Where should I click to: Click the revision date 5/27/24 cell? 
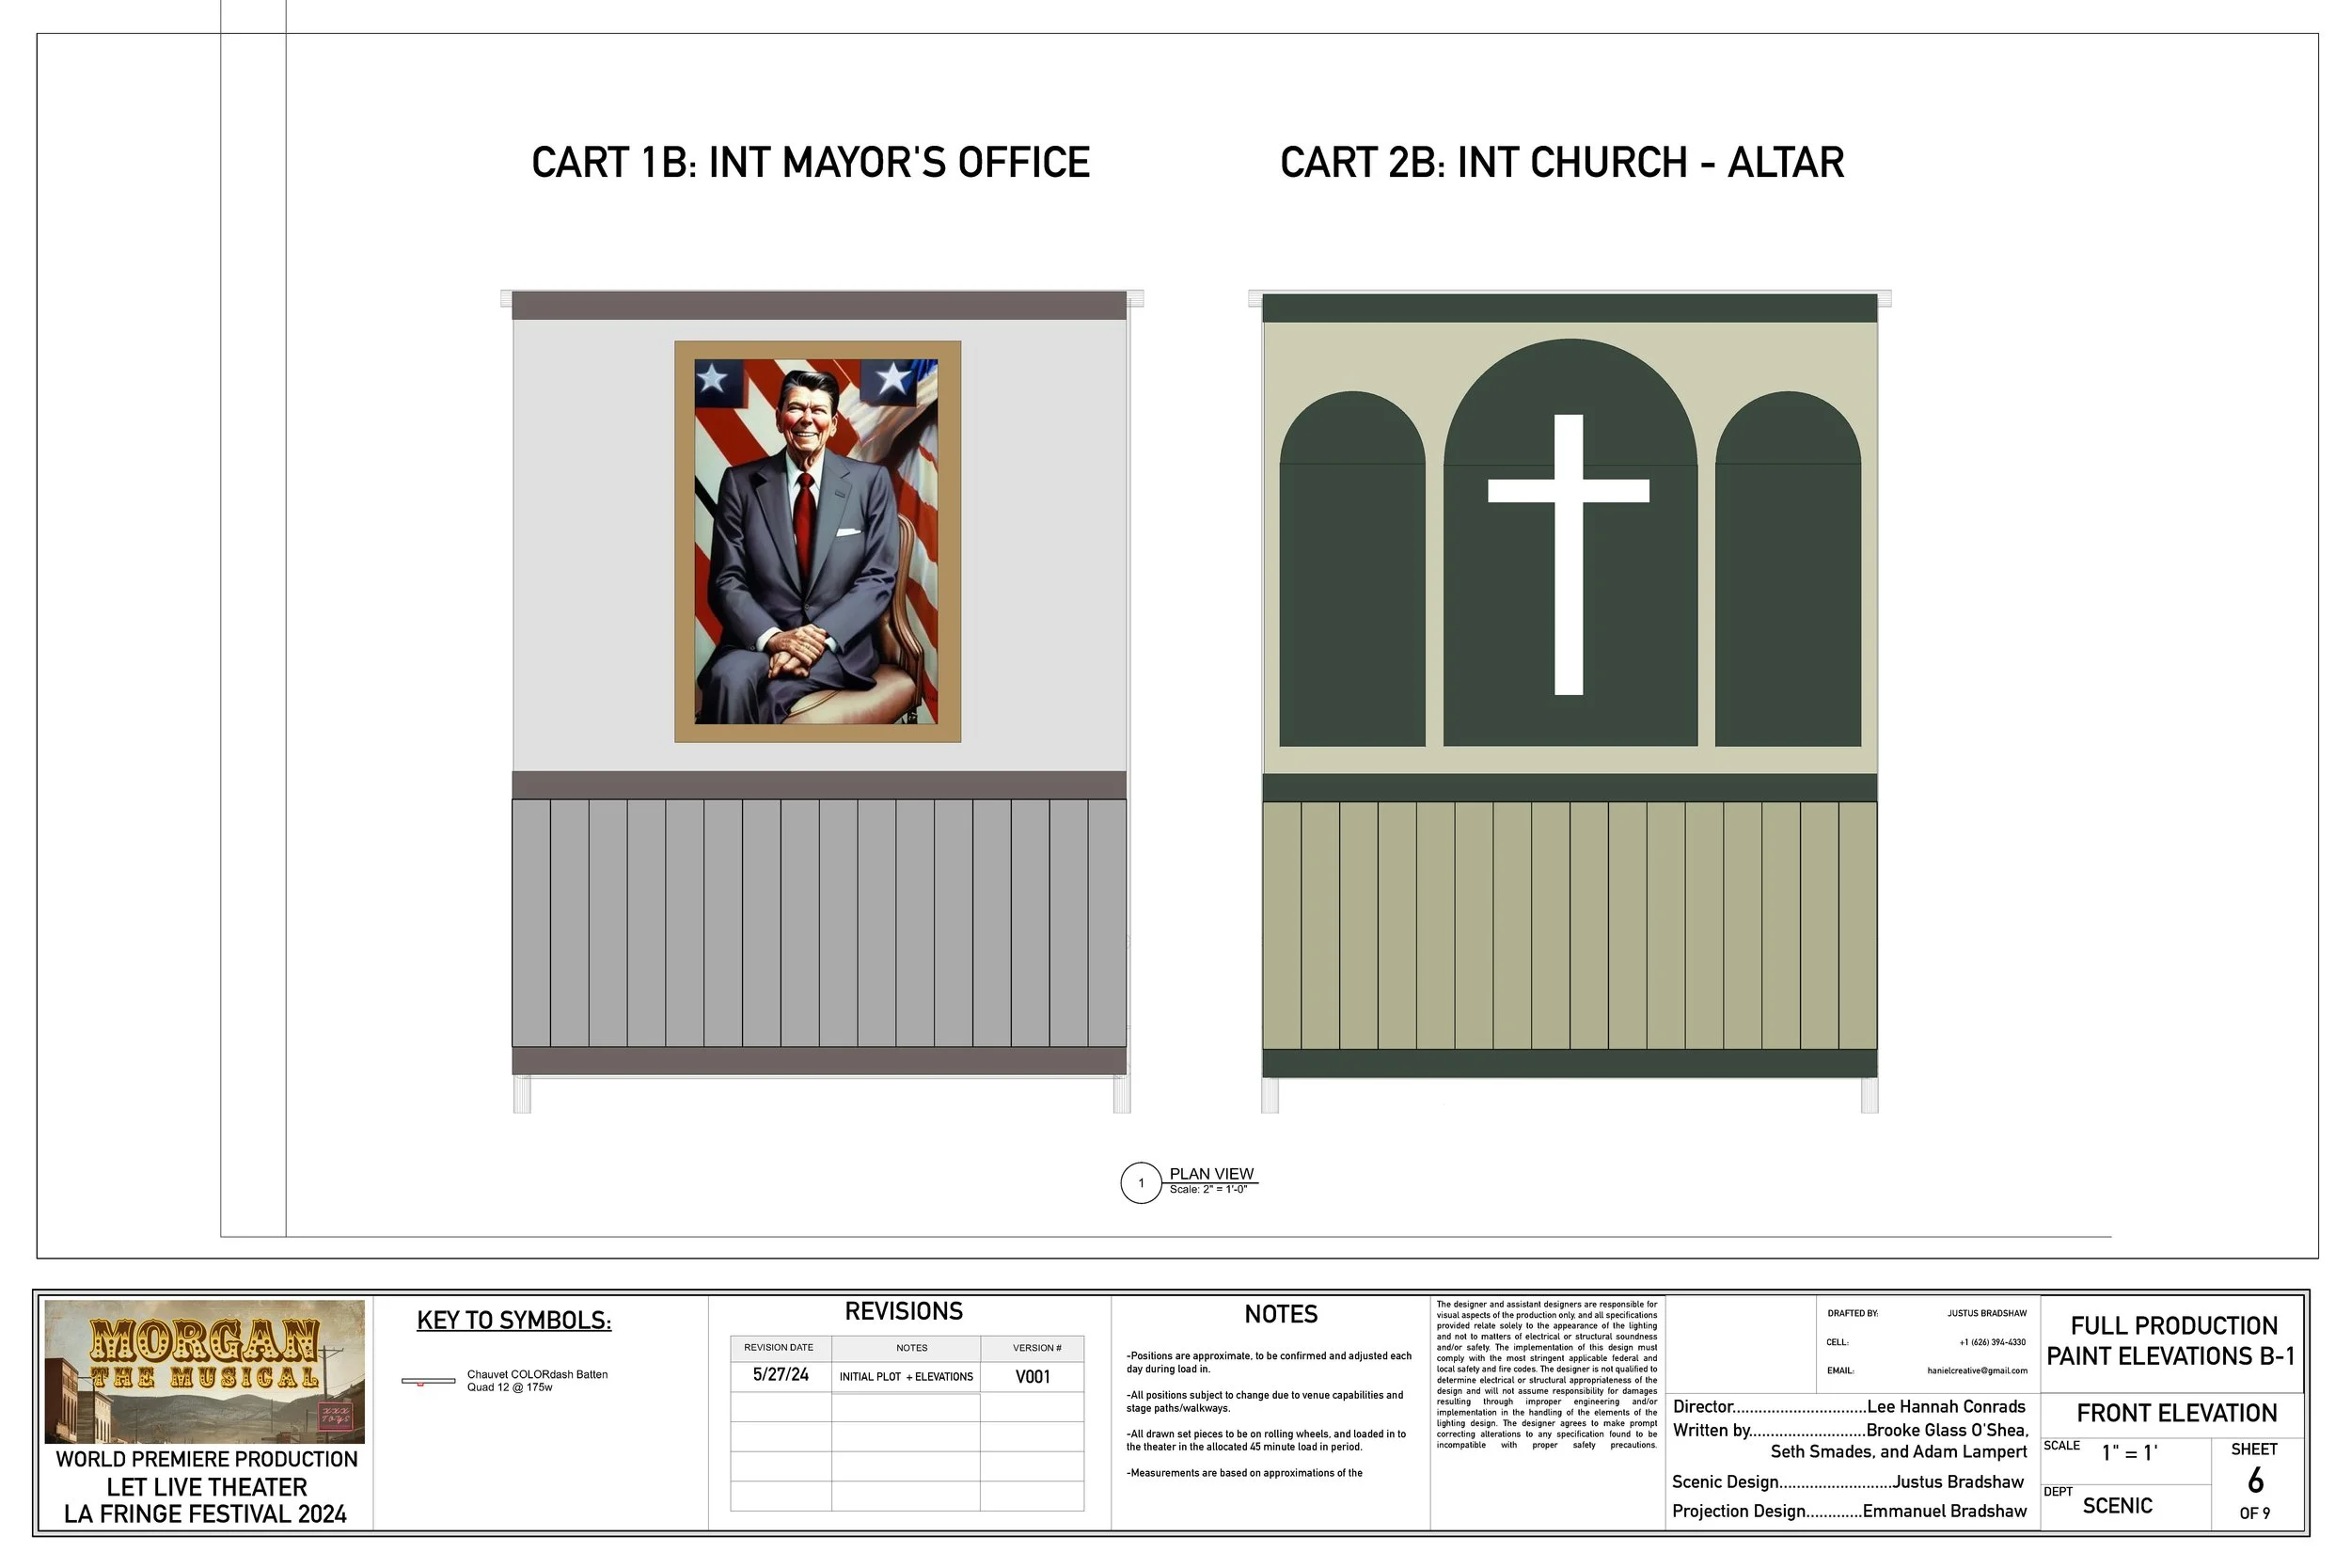tap(779, 1376)
